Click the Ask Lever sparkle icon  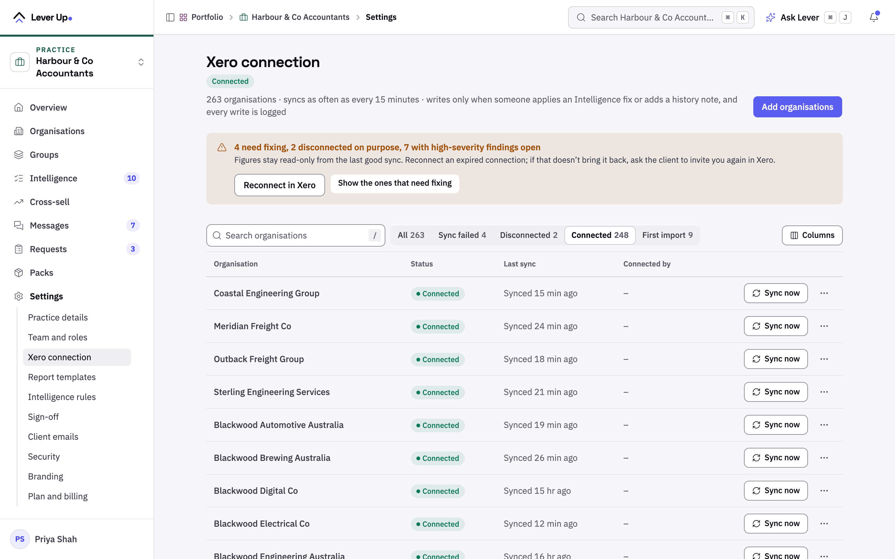[x=770, y=17]
